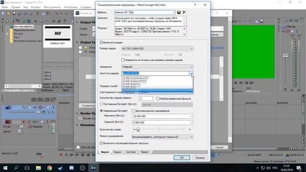The image size is (306, 172).
Task: Click the Количество кадров сверки input field
Action: tap(146, 98)
